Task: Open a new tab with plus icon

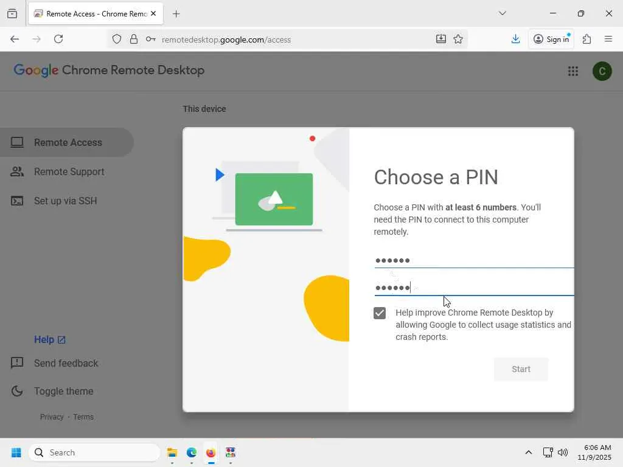Action: [176, 14]
